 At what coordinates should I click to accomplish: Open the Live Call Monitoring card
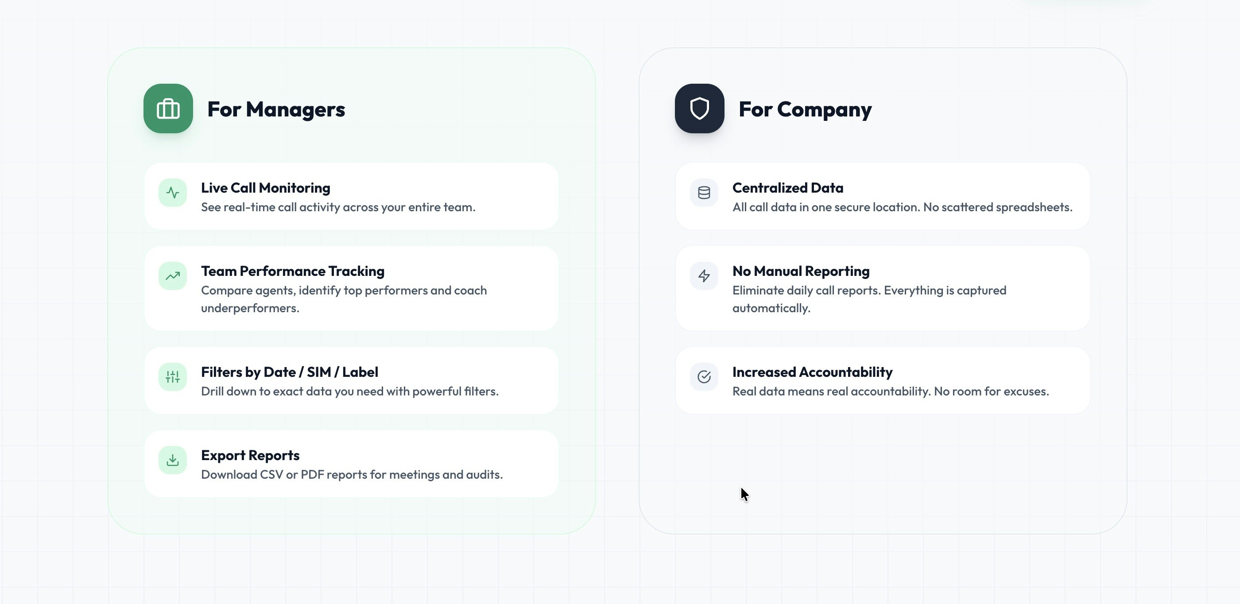(352, 196)
